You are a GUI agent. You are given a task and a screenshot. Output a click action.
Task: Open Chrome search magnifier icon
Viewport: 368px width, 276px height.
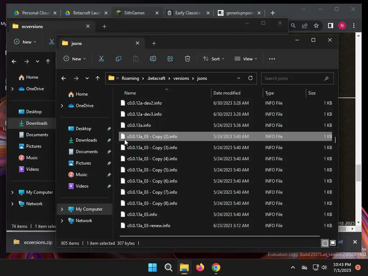pyautogui.click(x=293, y=26)
